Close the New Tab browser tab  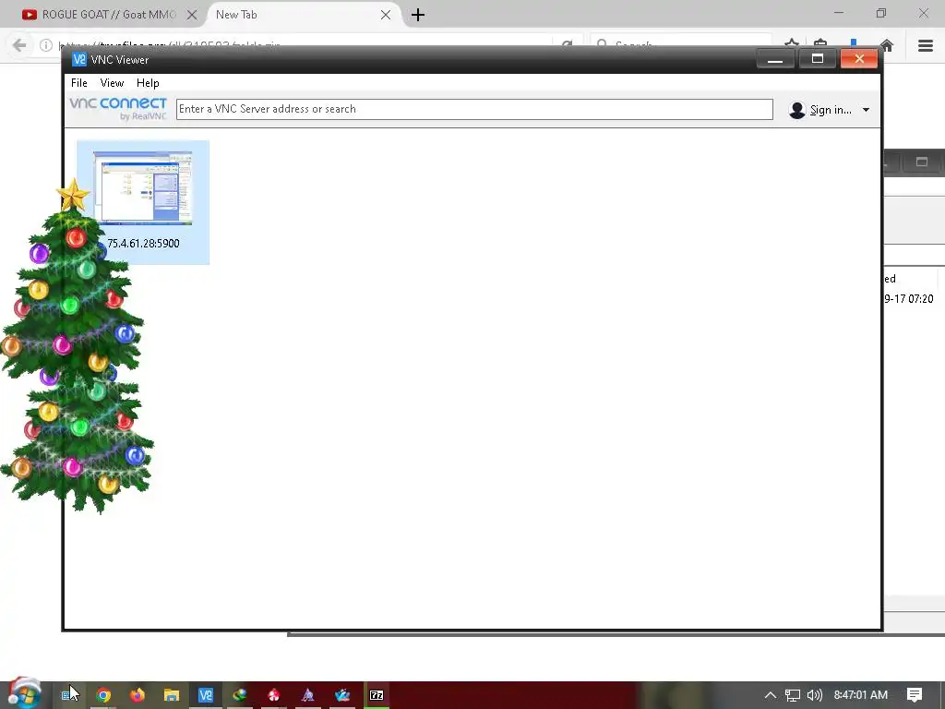386,15
